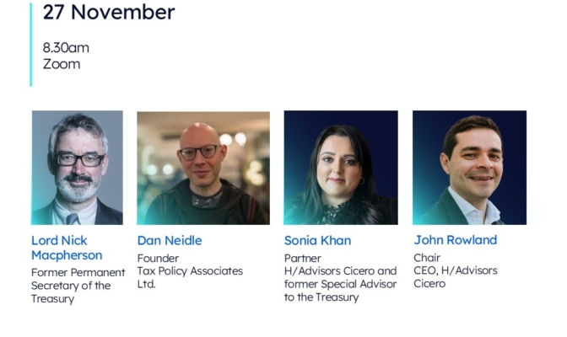Select the photo above the Sonia Khan caption
Screen dimensions: 567x337
[340, 168]
